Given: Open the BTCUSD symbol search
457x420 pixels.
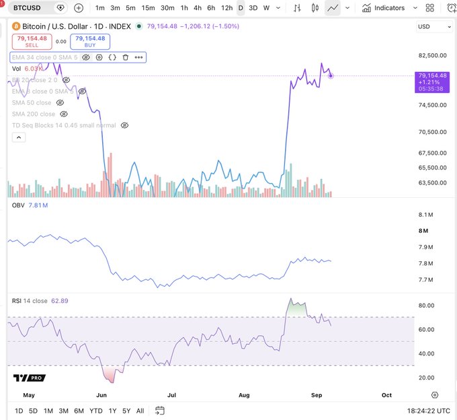Looking at the screenshot, I should coord(27,8).
